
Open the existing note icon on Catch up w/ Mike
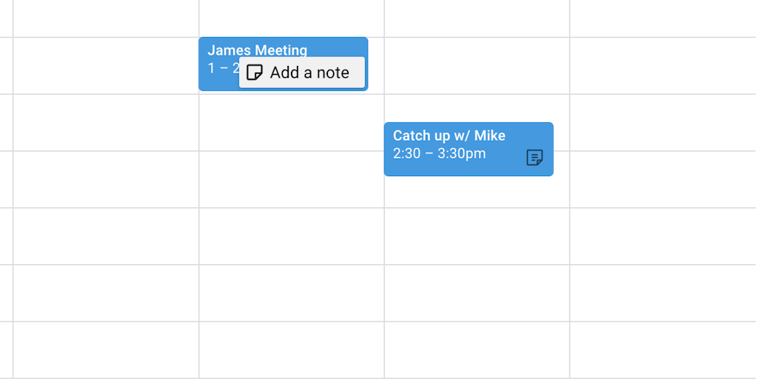click(x=534, y=157)
